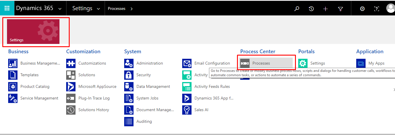This screenshot has height=135, width=395.
Task: Click the Service Management icon
Action: 13,98
